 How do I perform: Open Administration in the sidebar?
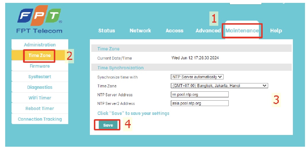coord(40,45)
